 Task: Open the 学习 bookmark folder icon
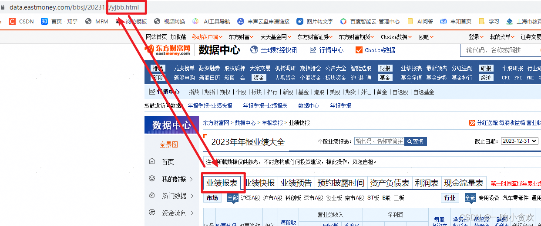(482, 21)
